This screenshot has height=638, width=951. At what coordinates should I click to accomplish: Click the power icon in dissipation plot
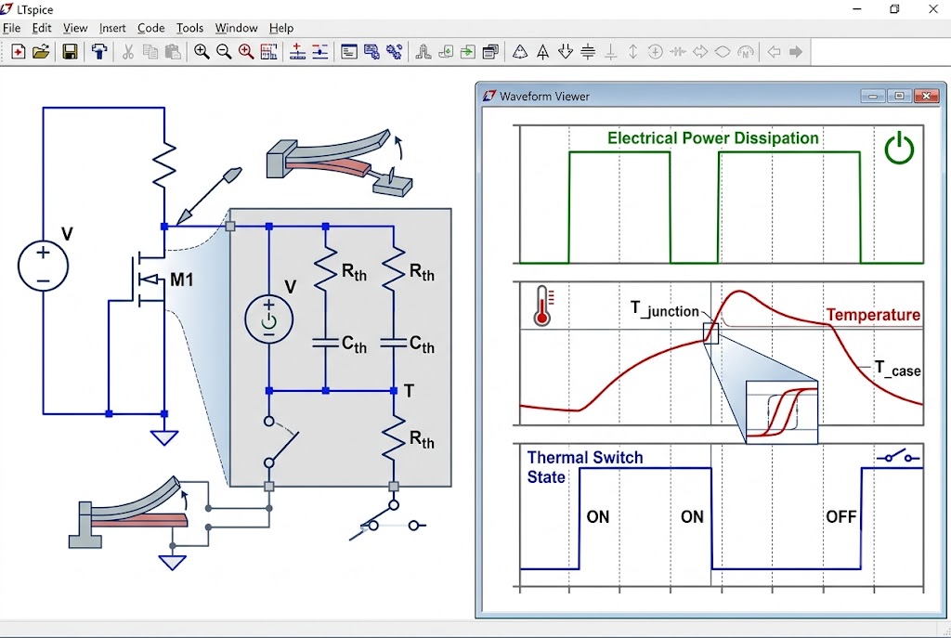tap(899, 148)
